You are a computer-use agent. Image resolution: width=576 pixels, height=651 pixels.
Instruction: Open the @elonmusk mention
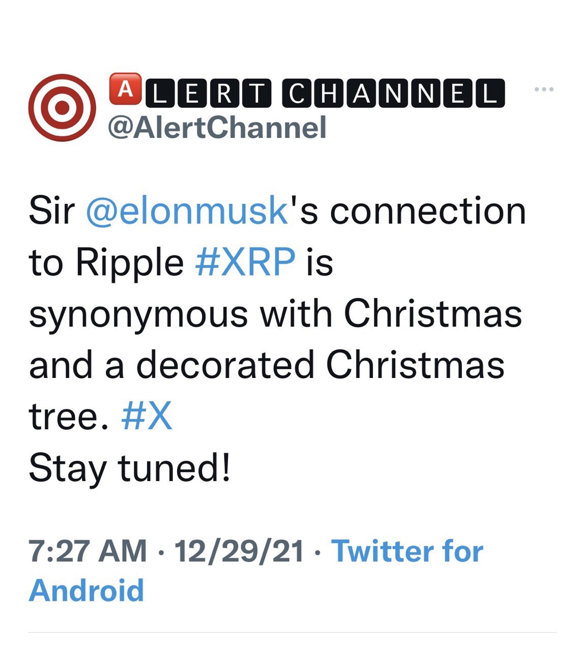pos(187,212)
